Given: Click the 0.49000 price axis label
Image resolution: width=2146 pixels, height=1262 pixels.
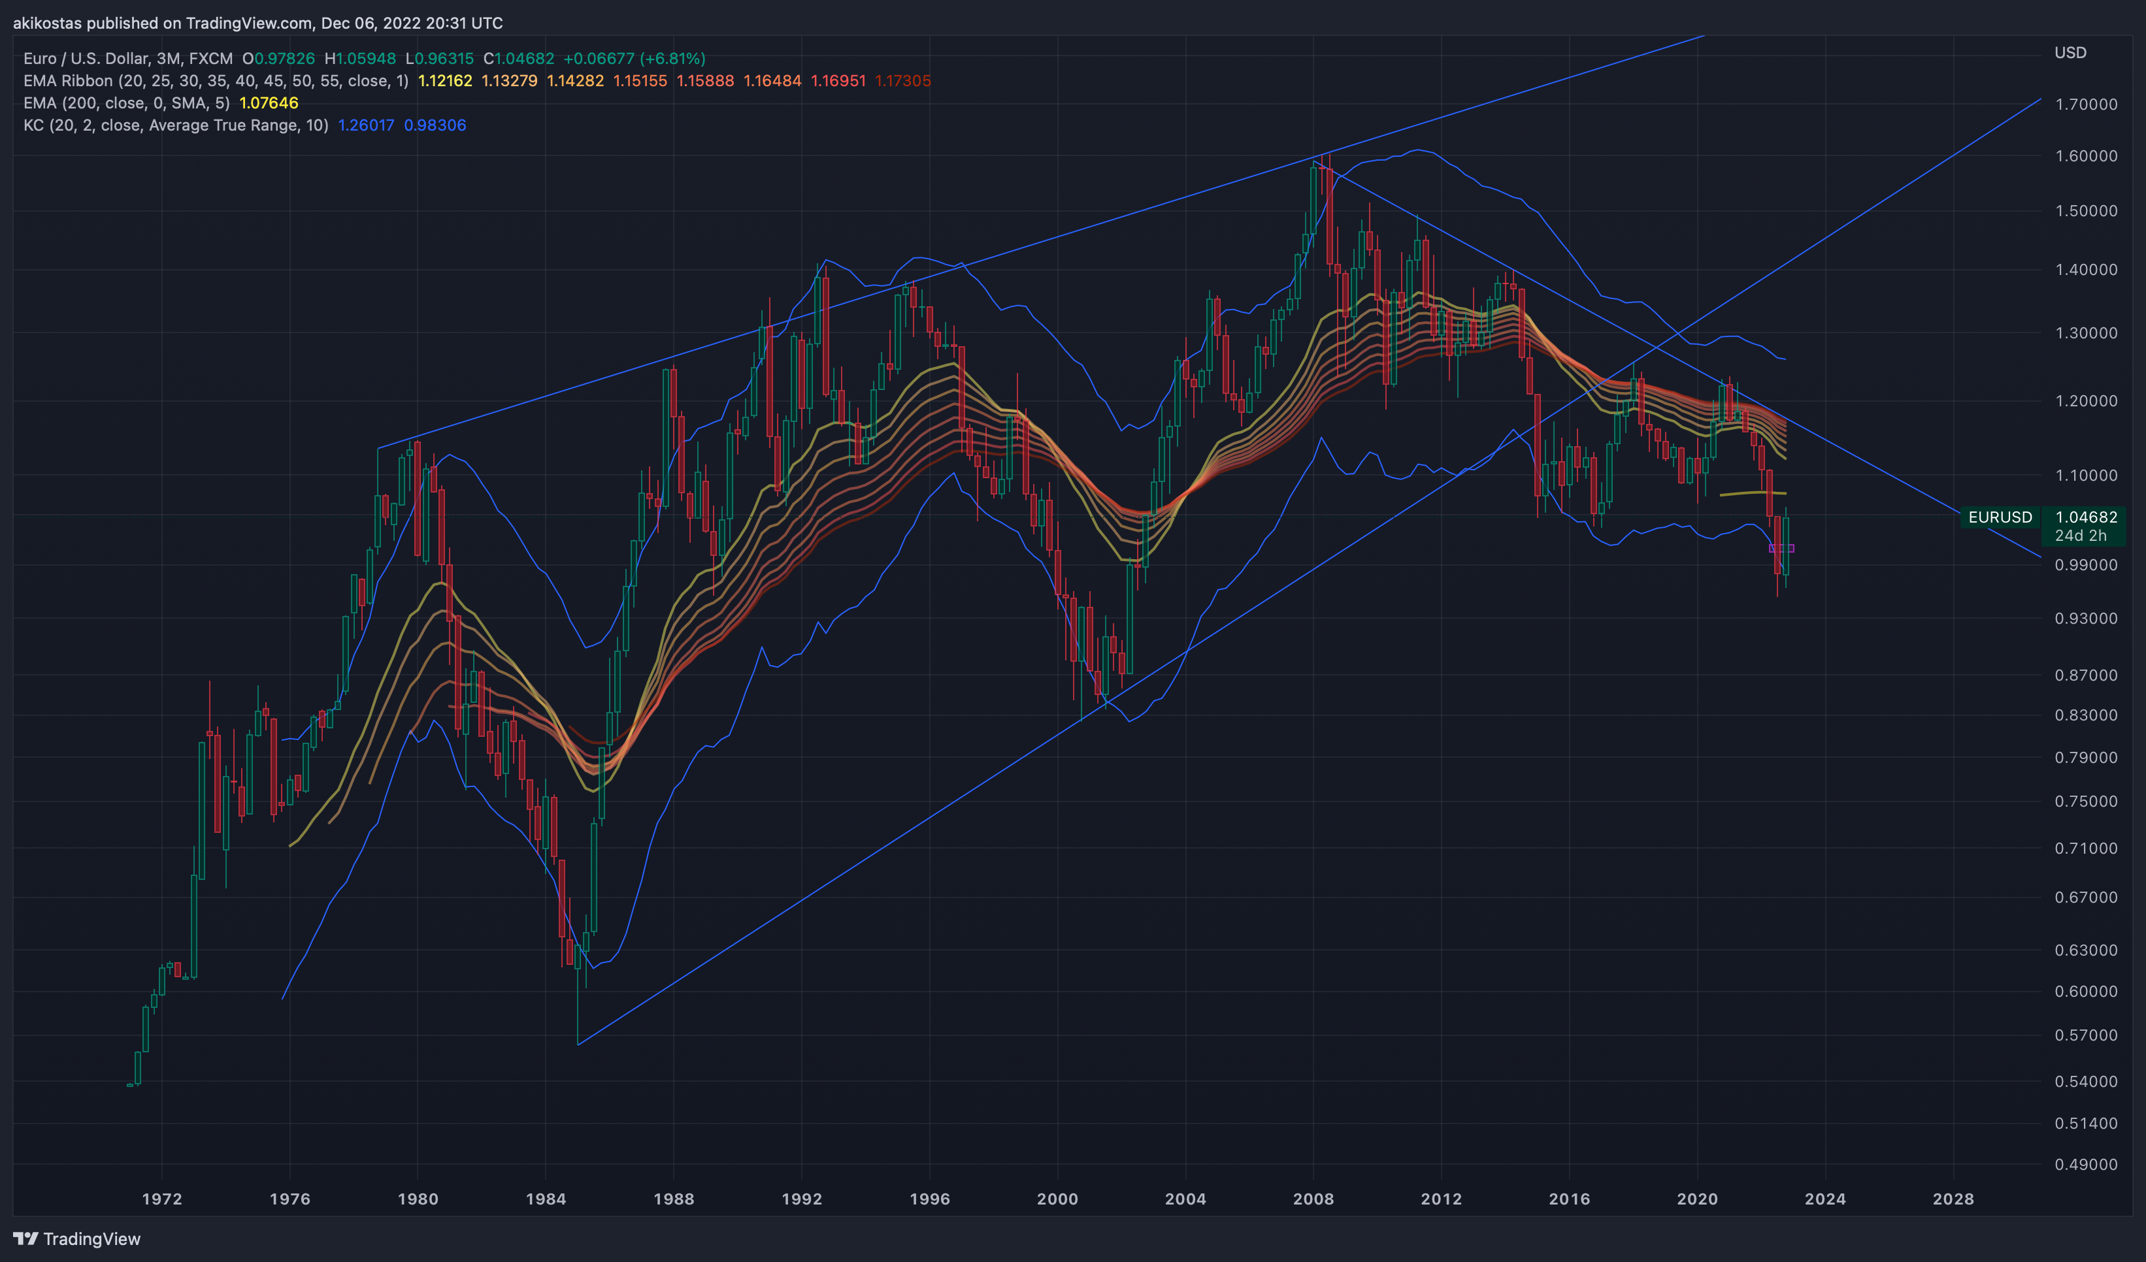Looking at the screenshot, I should coord(2087,1164).
